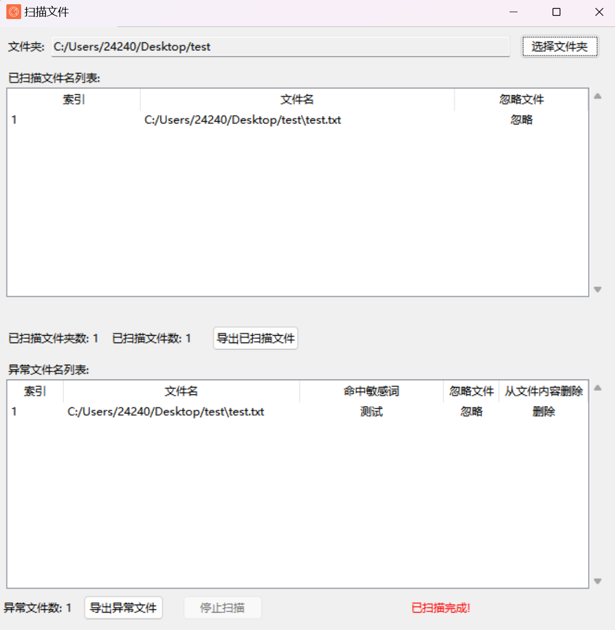Click up arrow on abnormal list scrollbar
This screenshot has width=615, height=630.
coord(598,387)
